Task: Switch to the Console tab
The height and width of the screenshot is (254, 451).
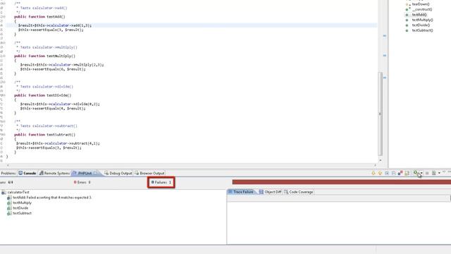Action: click(27, 173)
